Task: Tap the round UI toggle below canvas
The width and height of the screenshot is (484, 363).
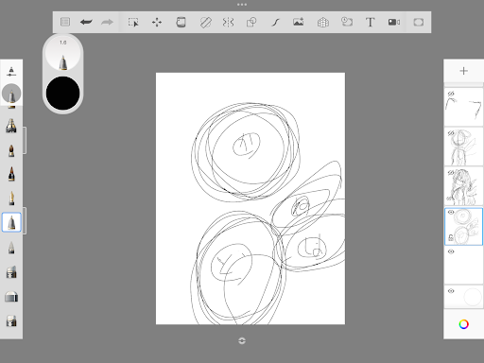Action: pos(242,340)
